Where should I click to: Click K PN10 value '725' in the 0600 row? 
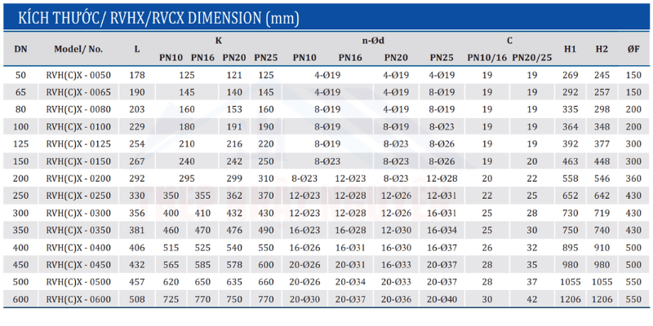171,299
